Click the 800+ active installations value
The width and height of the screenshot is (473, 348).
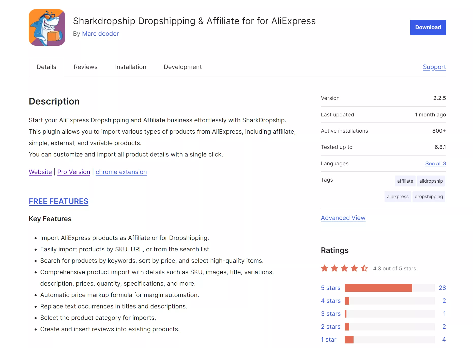(x=439, y=131)
